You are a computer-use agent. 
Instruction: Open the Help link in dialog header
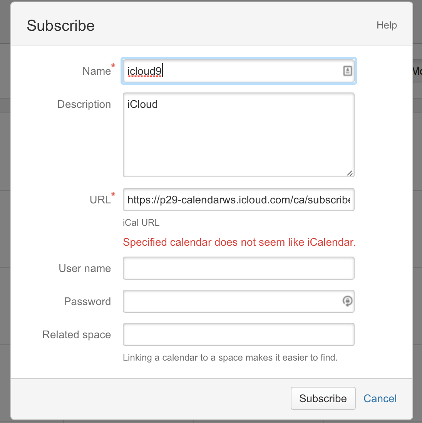[387, 25]
